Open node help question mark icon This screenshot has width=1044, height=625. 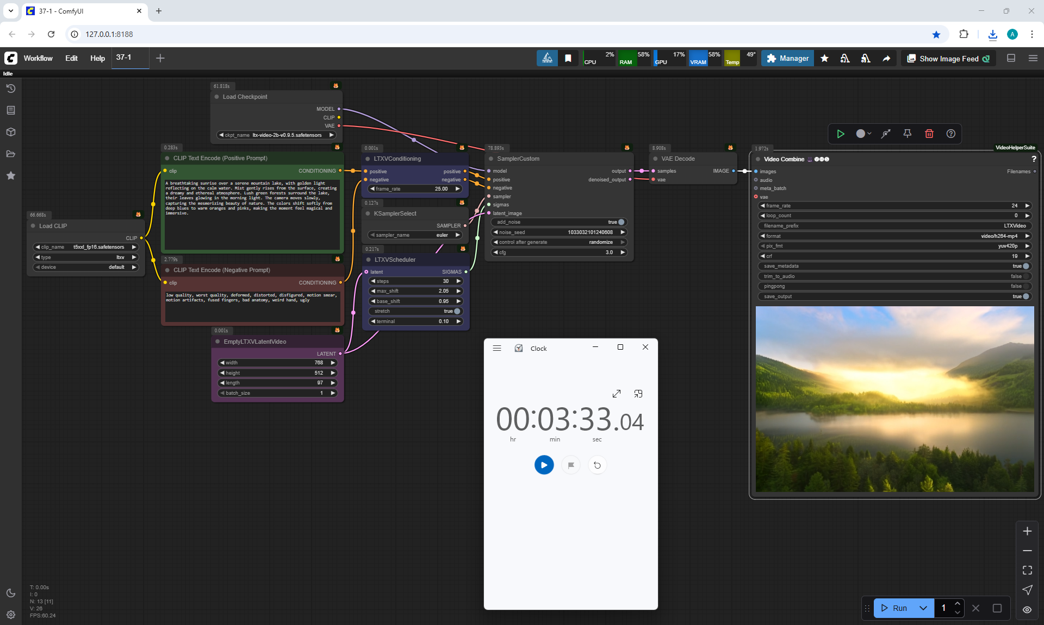(x=950, y=134)
